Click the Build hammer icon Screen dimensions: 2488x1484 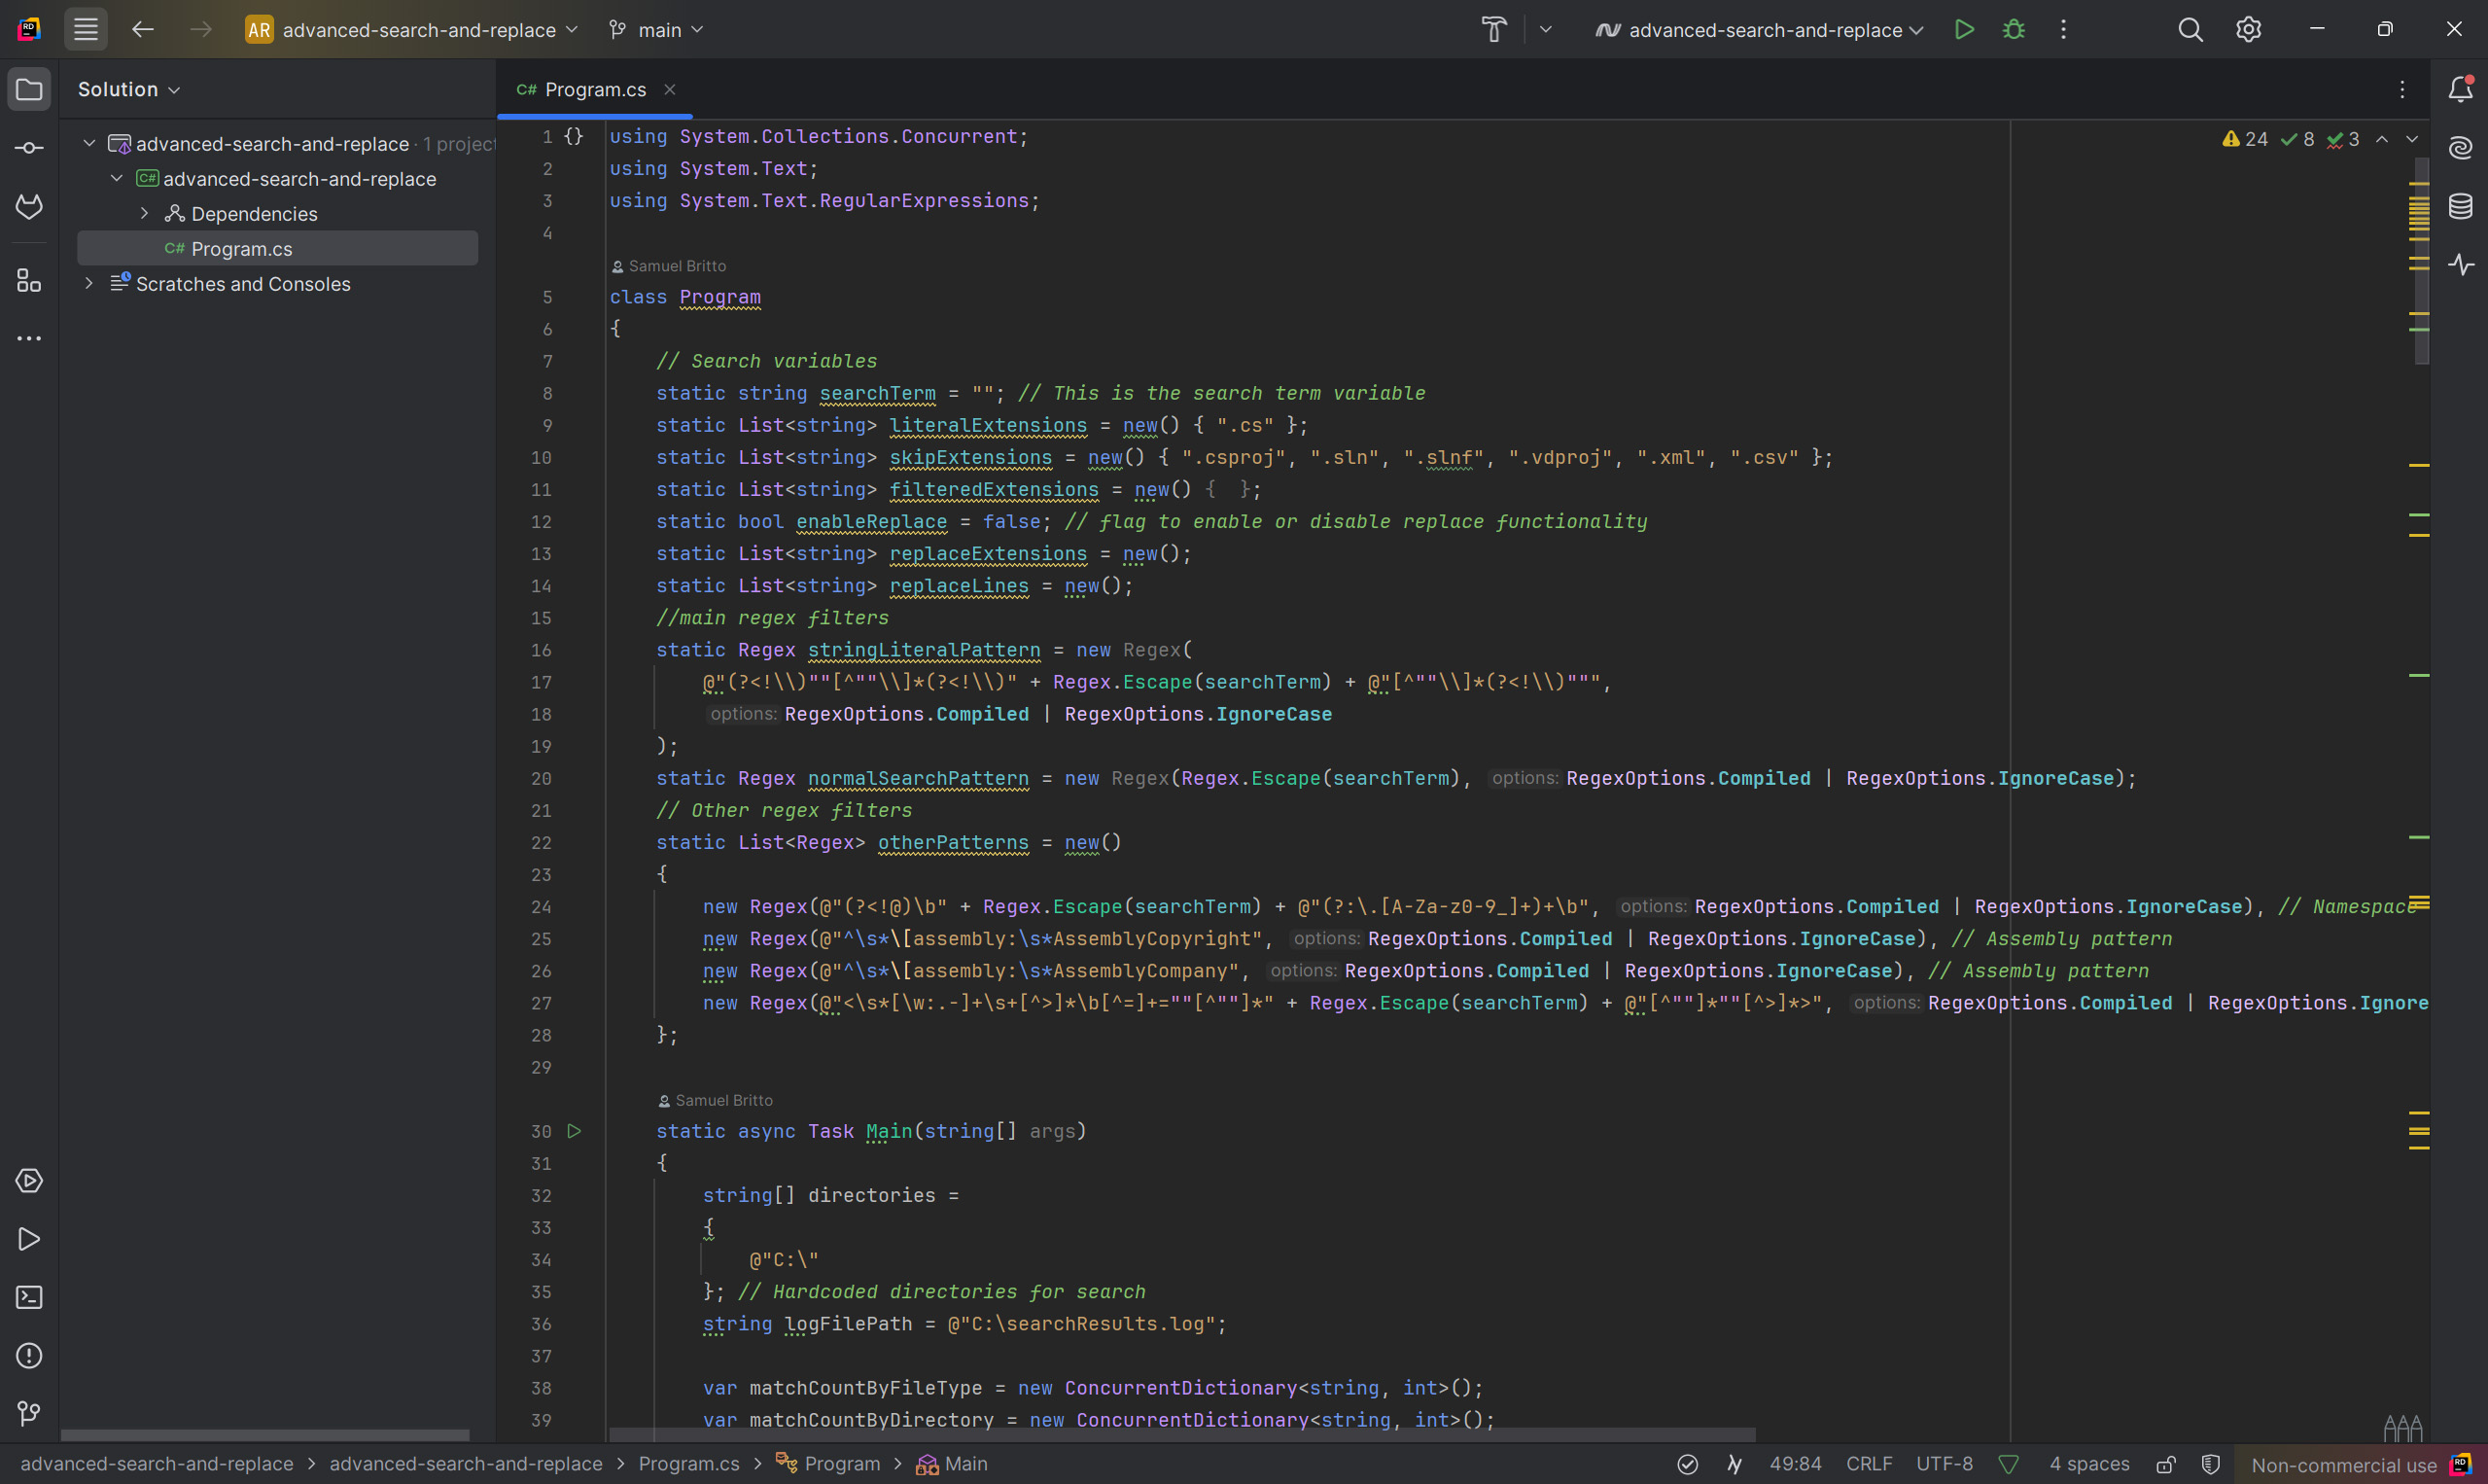[1493, 30]
